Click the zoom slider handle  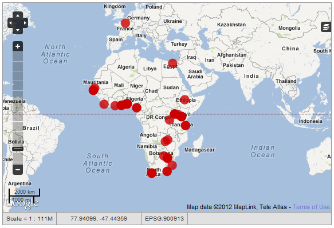point(18,149)
